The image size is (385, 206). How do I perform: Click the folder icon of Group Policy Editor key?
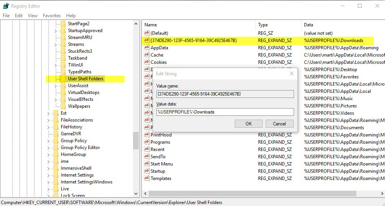click(x=56, y=147)
